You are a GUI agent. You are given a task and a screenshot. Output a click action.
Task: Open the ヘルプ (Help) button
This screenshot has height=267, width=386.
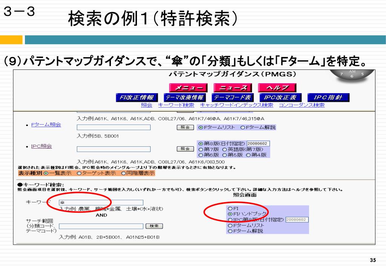point(277,87)
